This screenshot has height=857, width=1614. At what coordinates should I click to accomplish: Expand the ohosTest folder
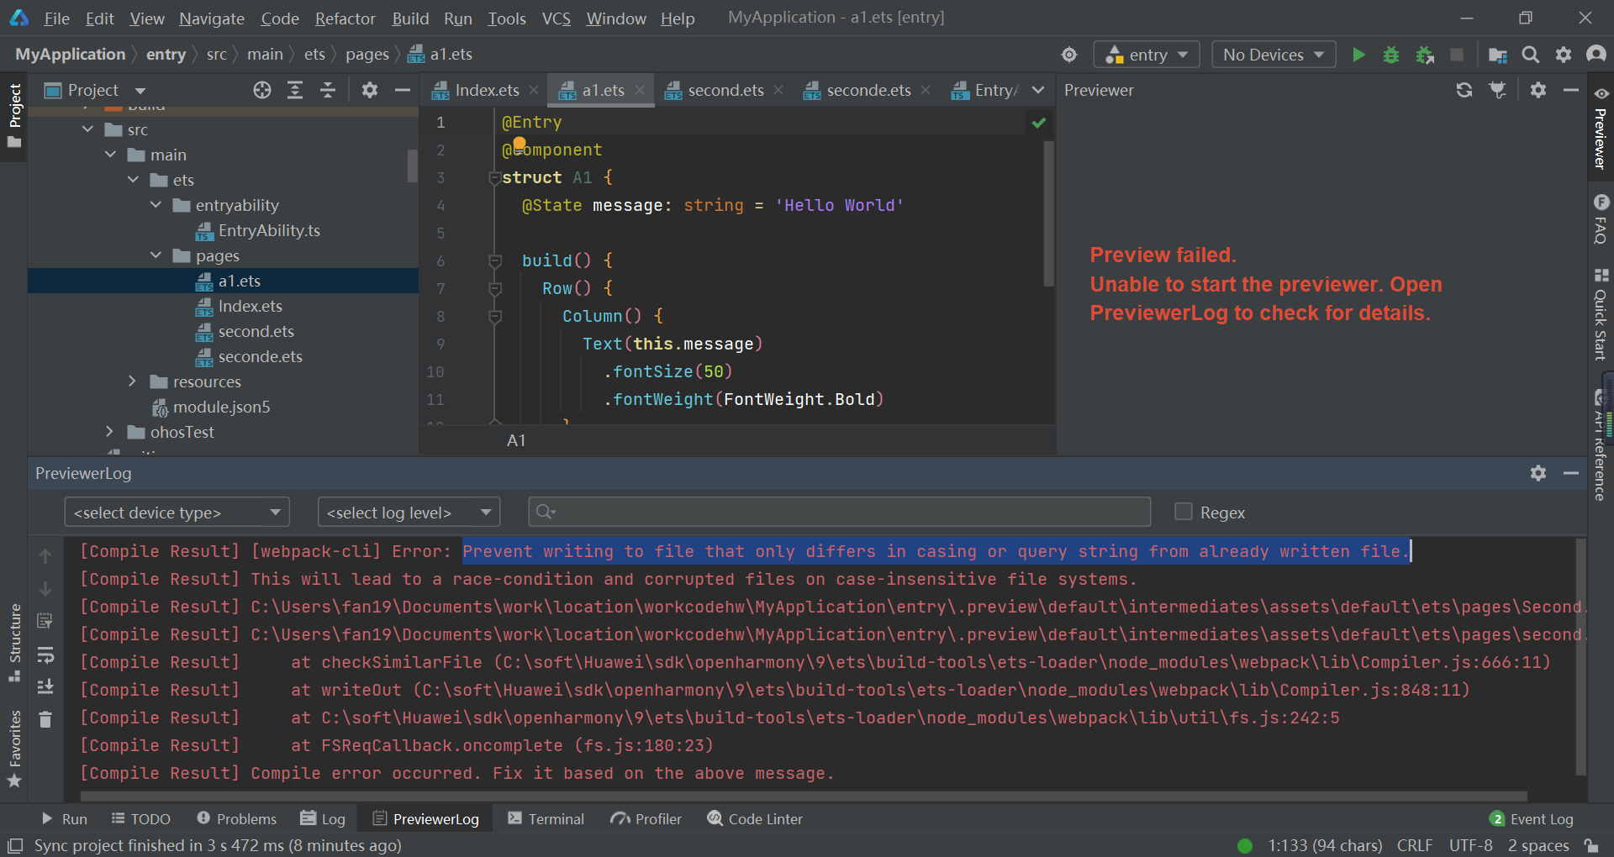click(x=110, y=432)
